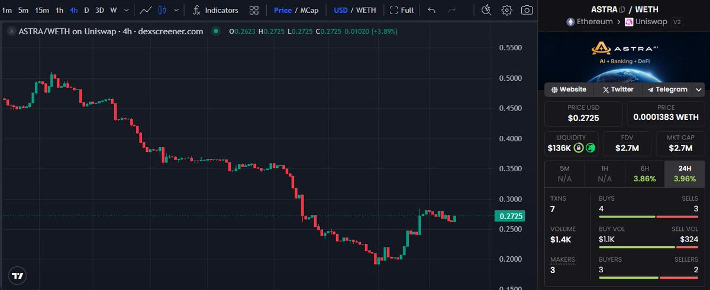Open the chart layout grid icon

254,10
